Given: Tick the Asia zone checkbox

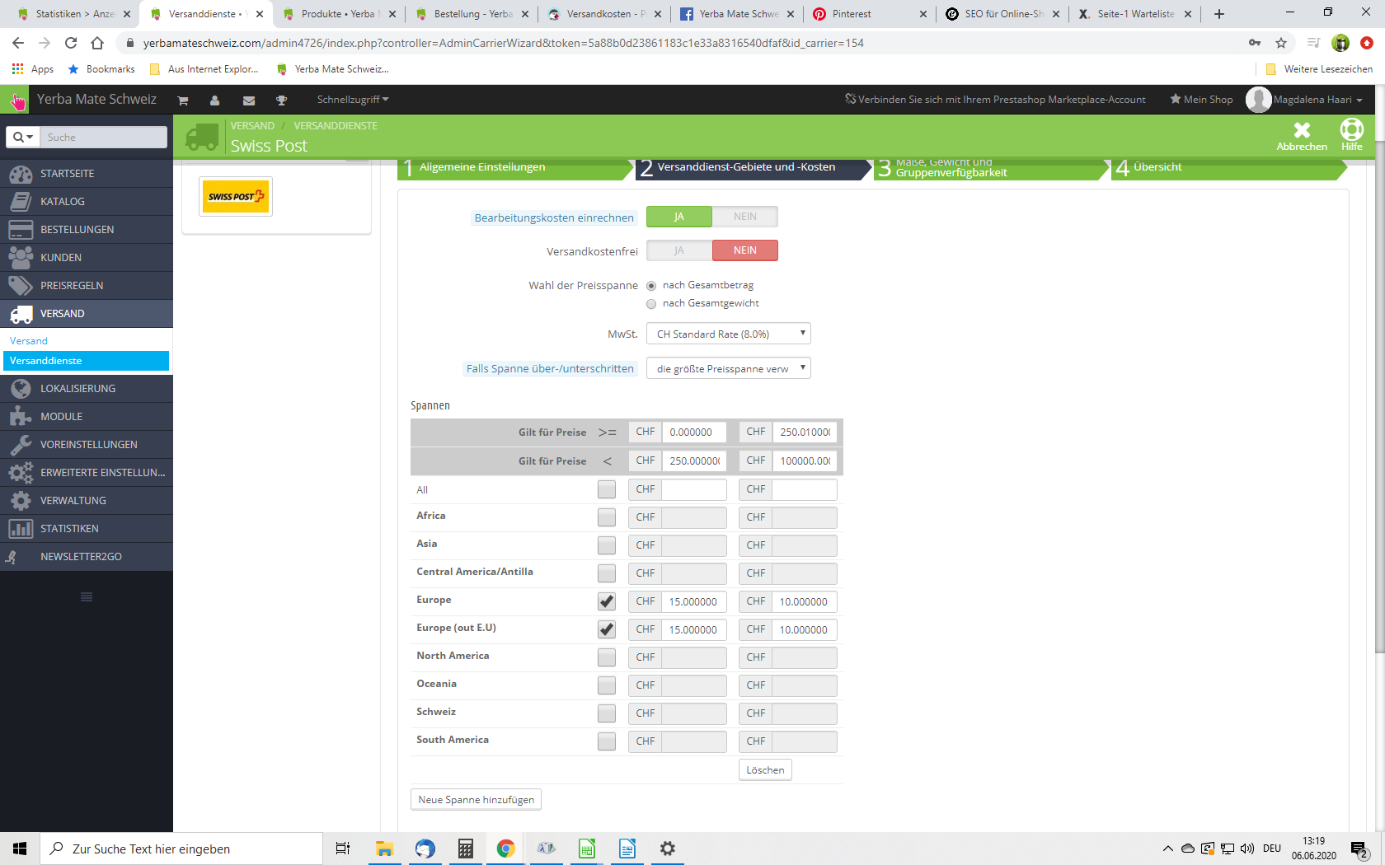Looking at the screenshot, I should (x=607, y=545).
